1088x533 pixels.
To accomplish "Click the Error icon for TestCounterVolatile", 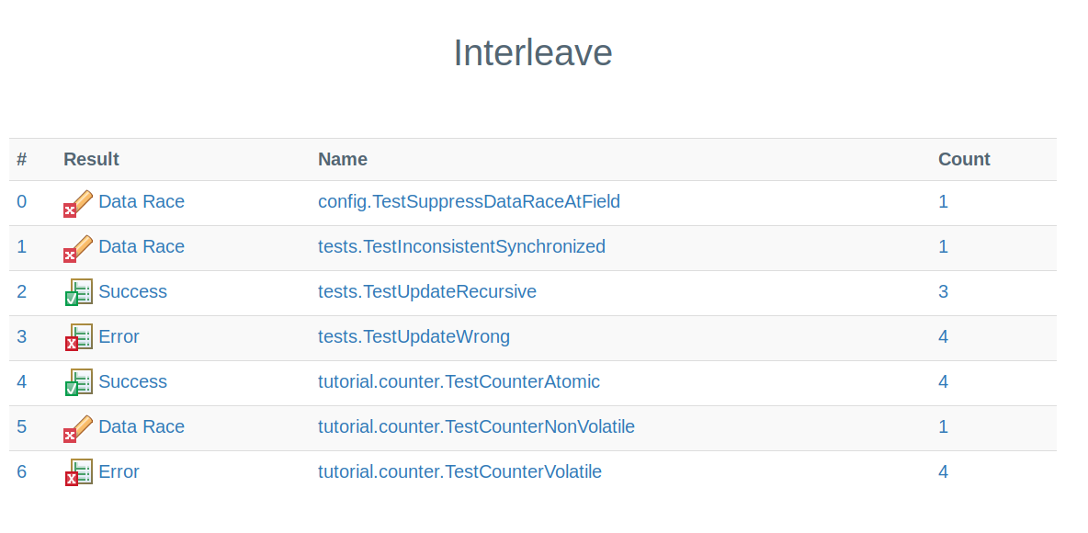I will coord(78,472).
